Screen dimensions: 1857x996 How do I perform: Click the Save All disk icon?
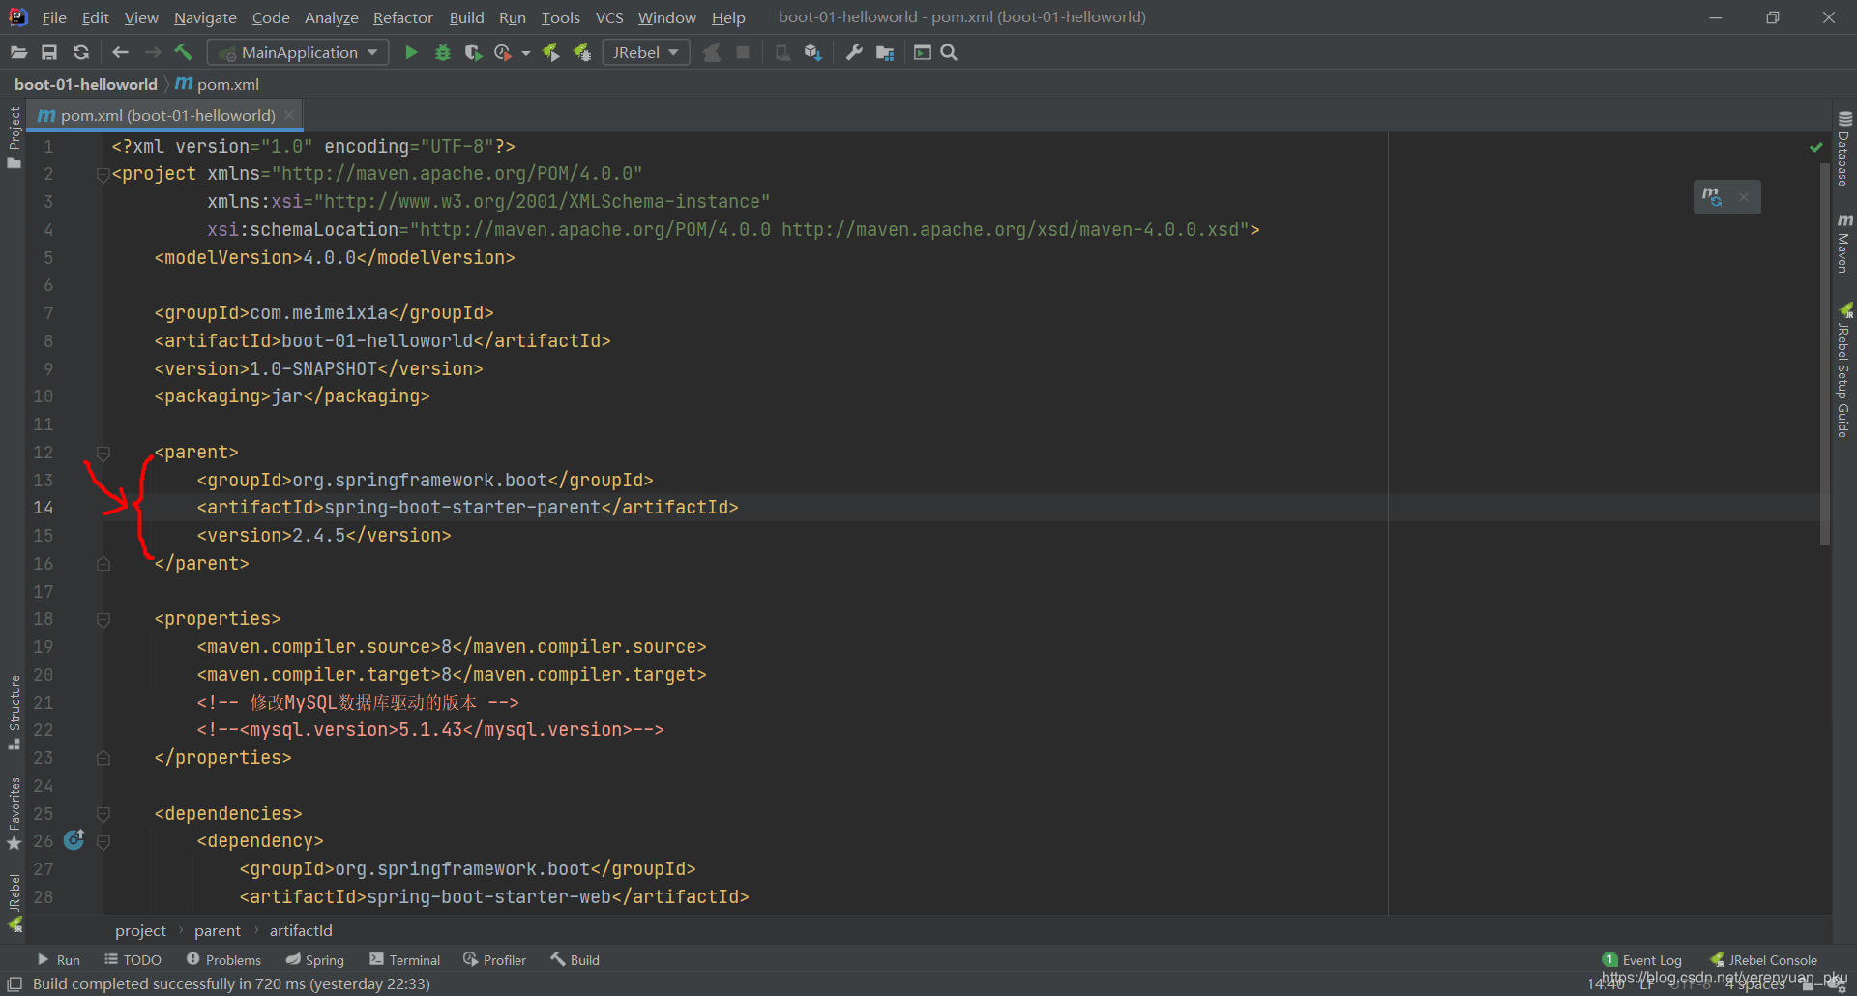[x=49, y=52]
